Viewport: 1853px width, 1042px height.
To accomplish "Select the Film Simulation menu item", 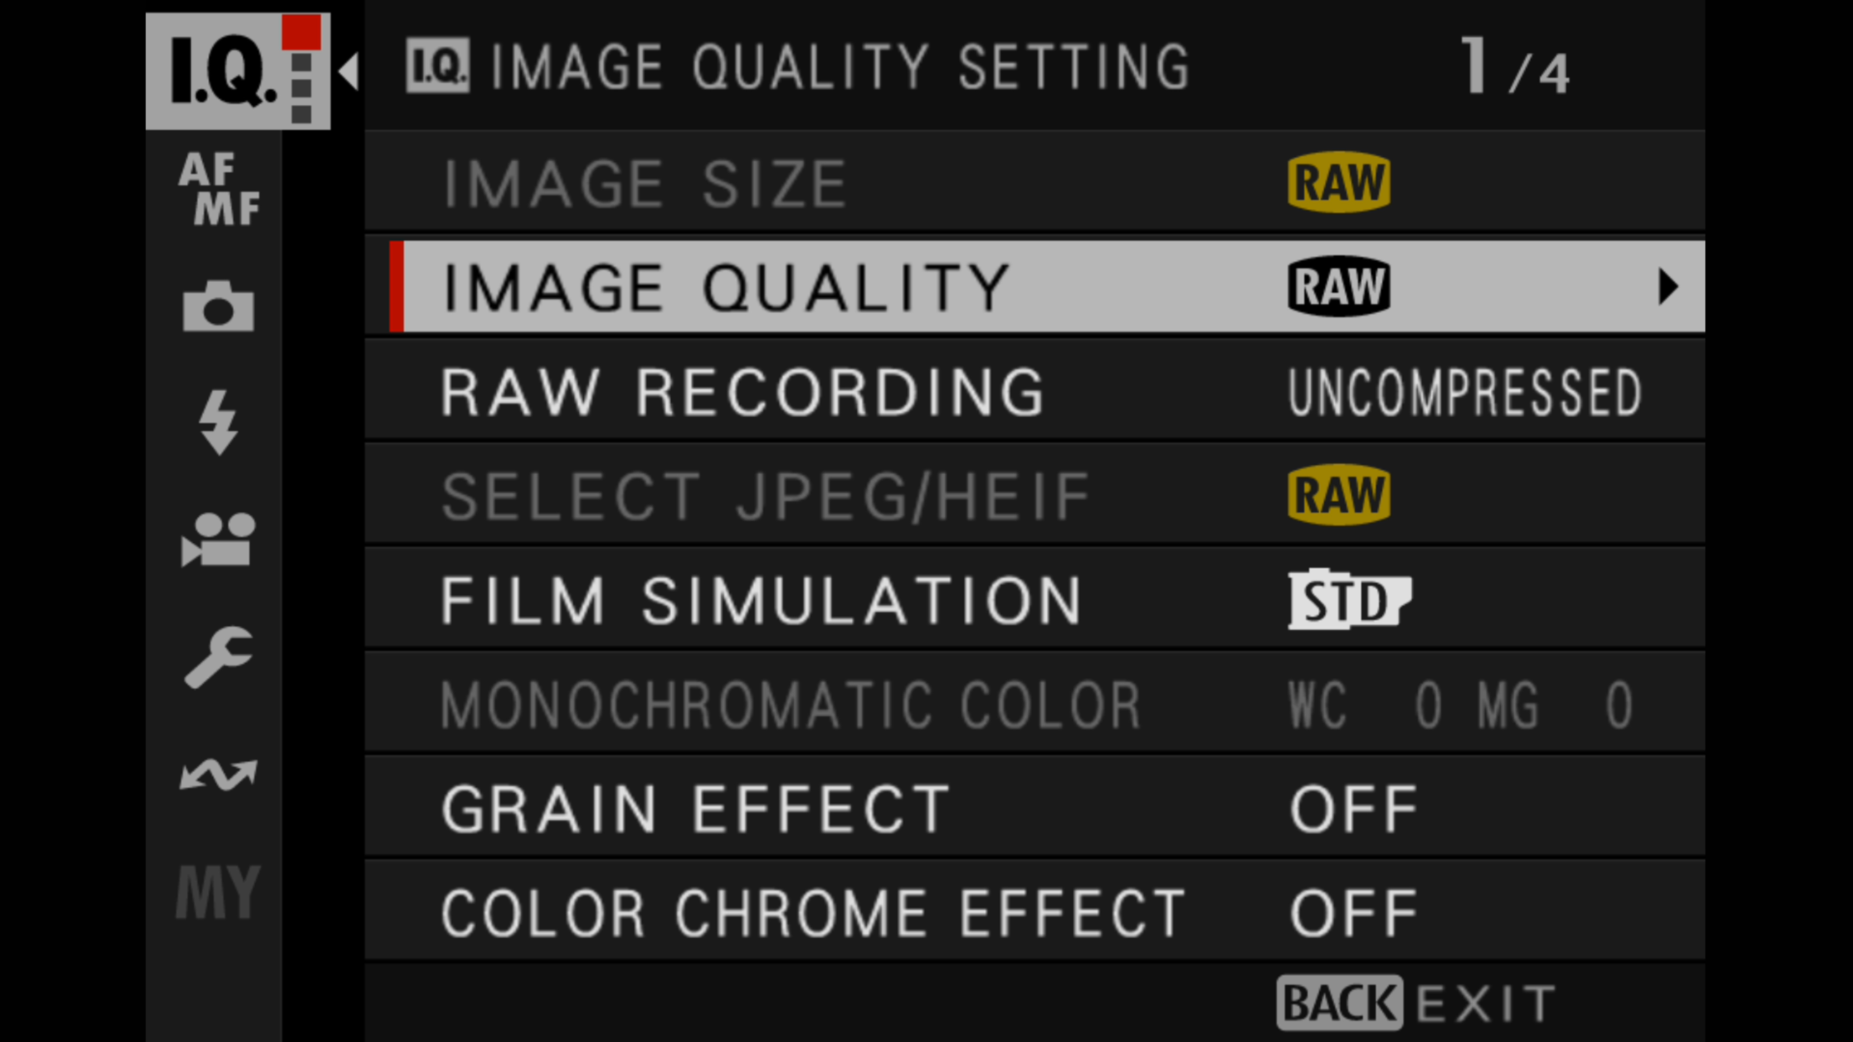I will click(761, 601).
